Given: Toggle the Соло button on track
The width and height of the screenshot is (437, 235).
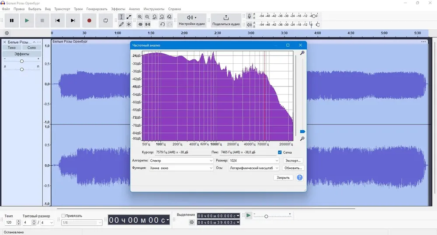Looking at the screenshot, I should pos(31,48).
